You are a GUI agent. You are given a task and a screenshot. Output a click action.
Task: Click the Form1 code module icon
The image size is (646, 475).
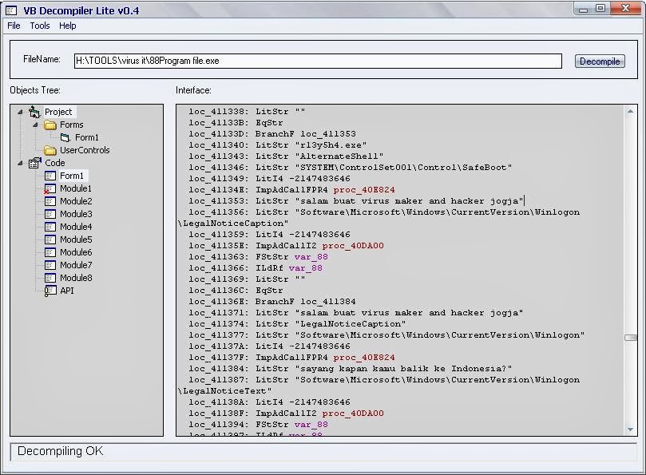(x=50, y=176)
